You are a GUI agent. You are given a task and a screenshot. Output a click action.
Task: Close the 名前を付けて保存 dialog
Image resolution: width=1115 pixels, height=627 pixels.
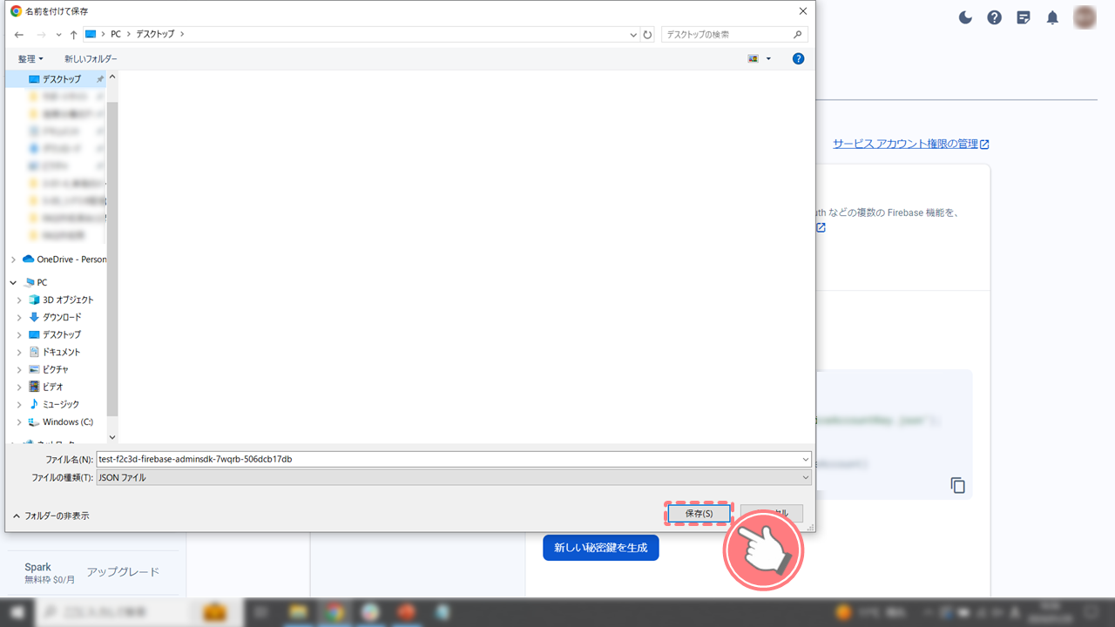coord(802,11)
